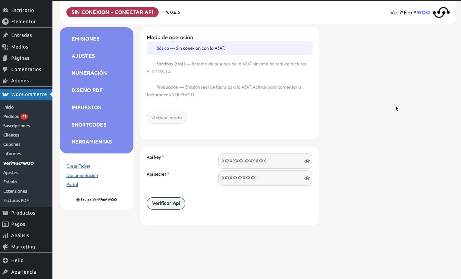Click the Entradas pushpin icon
This screenshot has width=461, height=279.
[5, 35]
